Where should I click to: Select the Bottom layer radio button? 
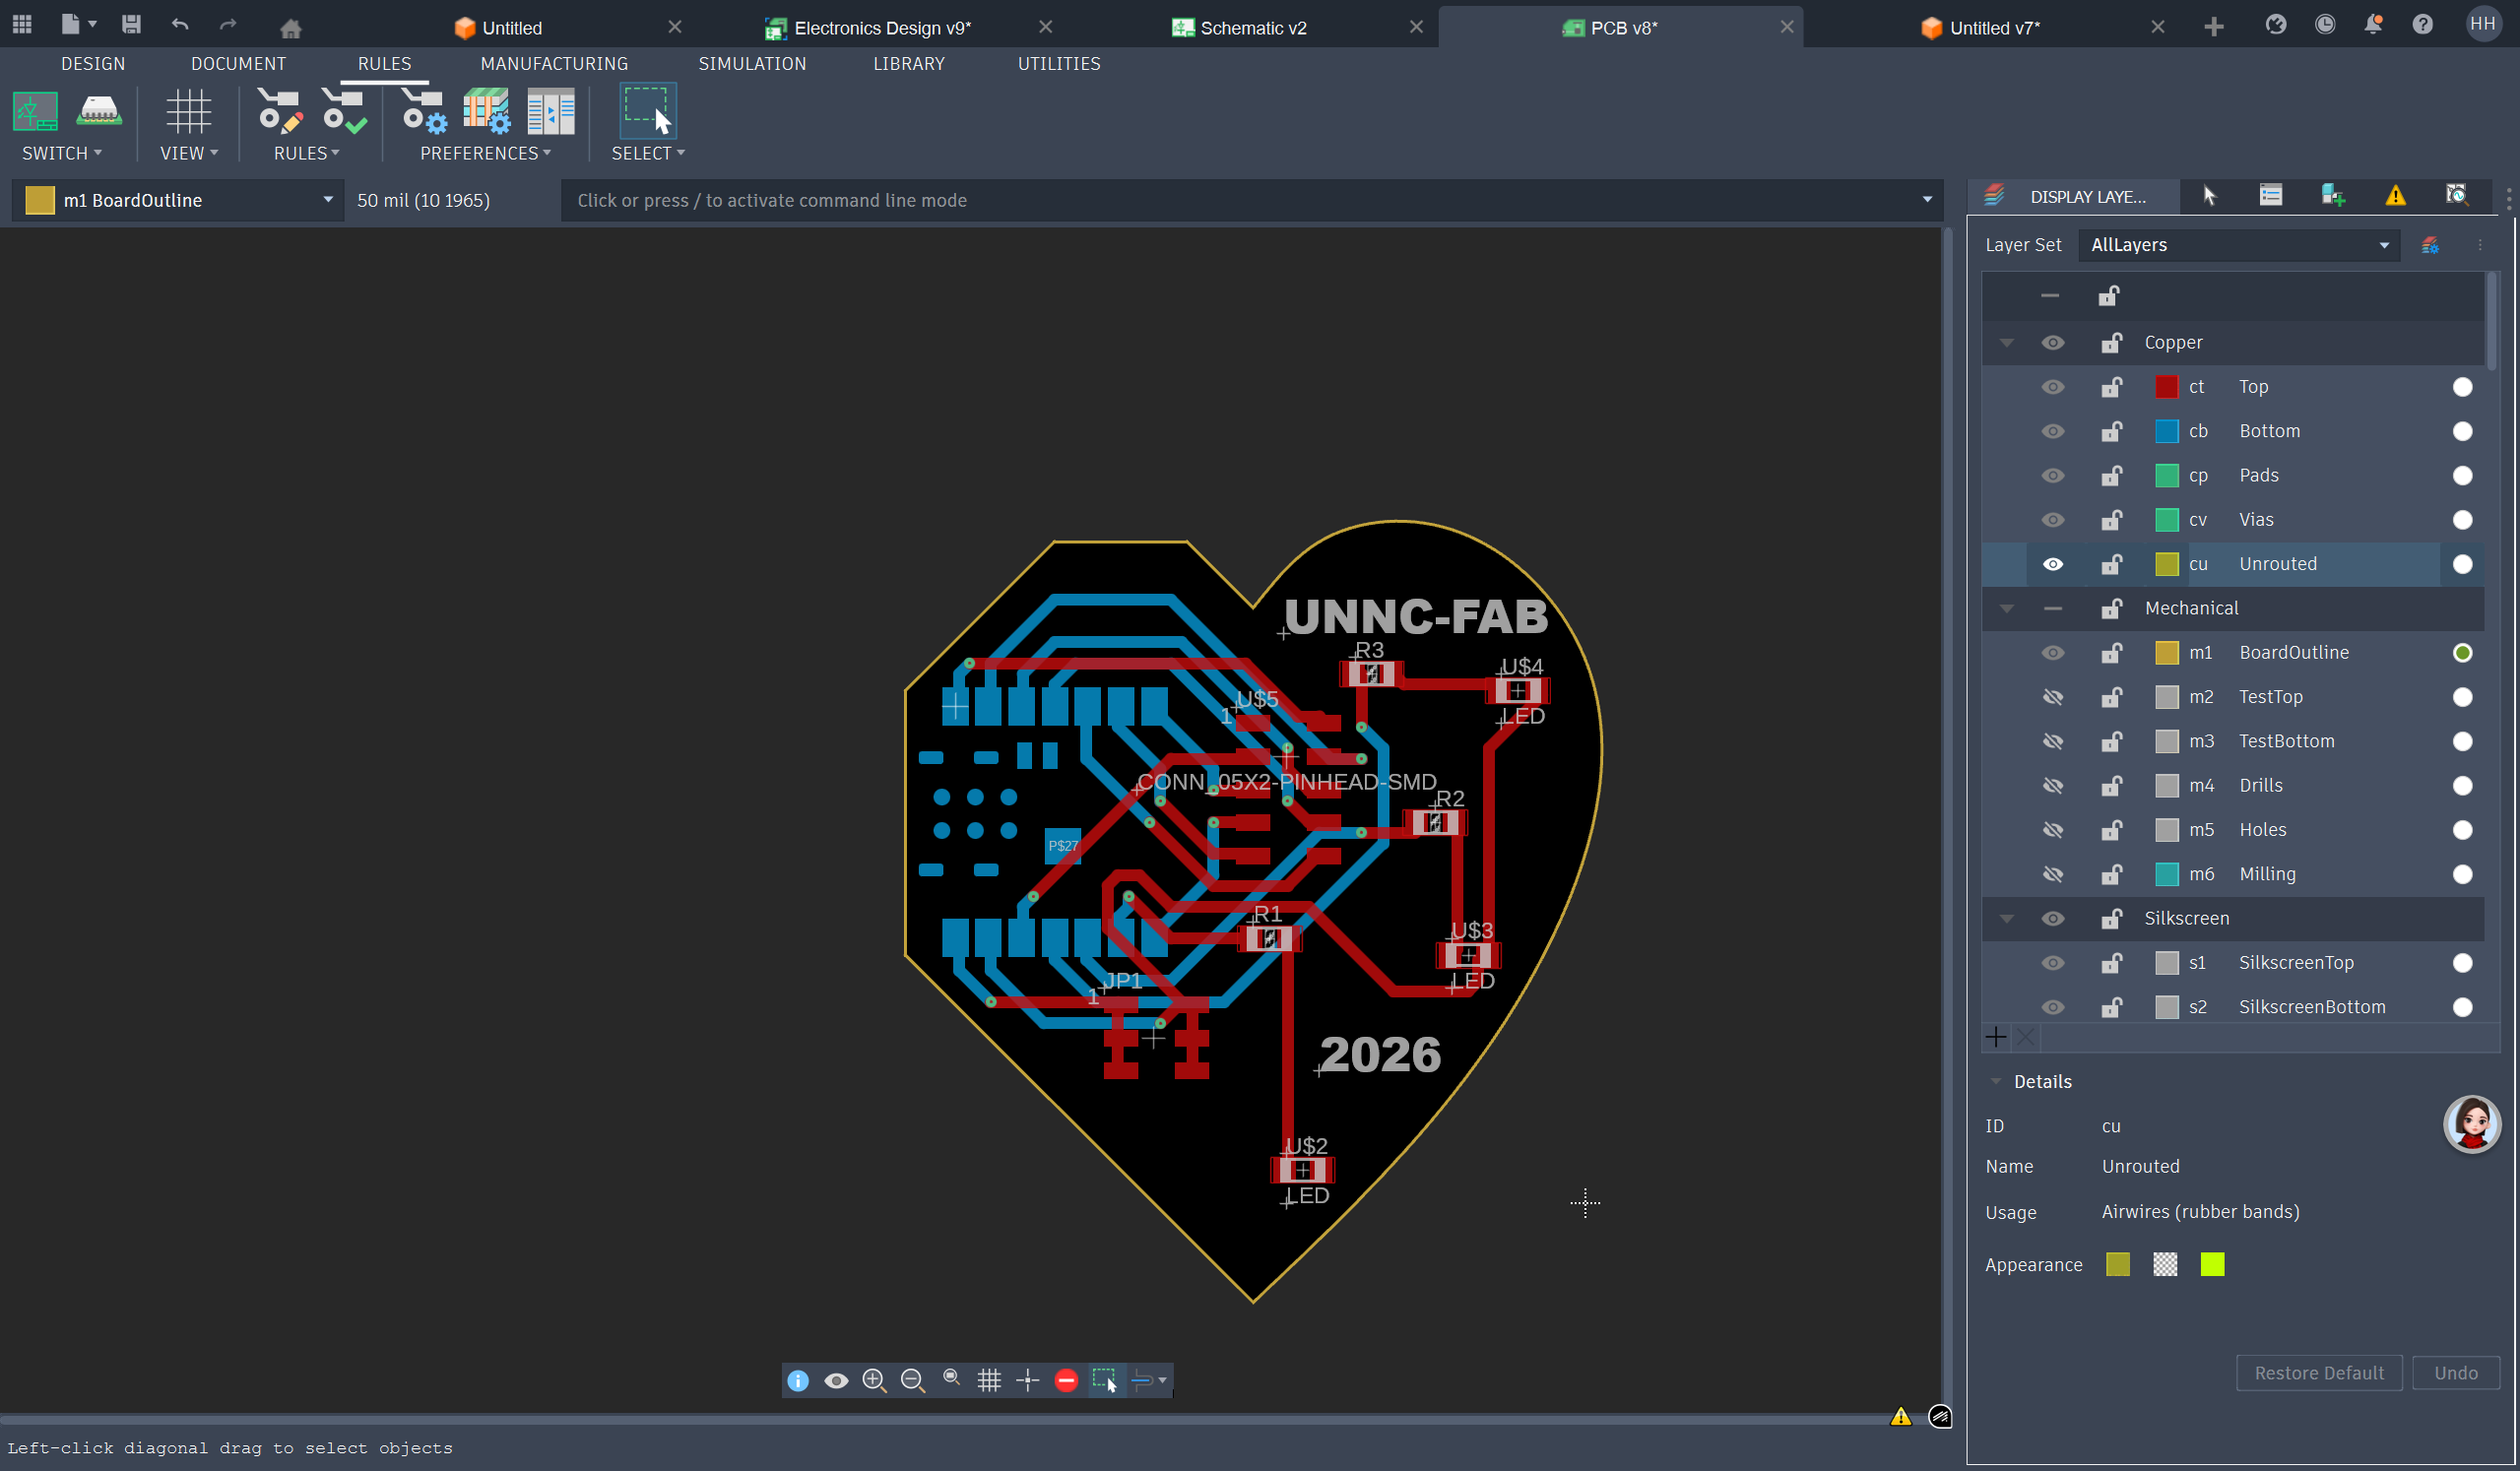[2462, 431]
